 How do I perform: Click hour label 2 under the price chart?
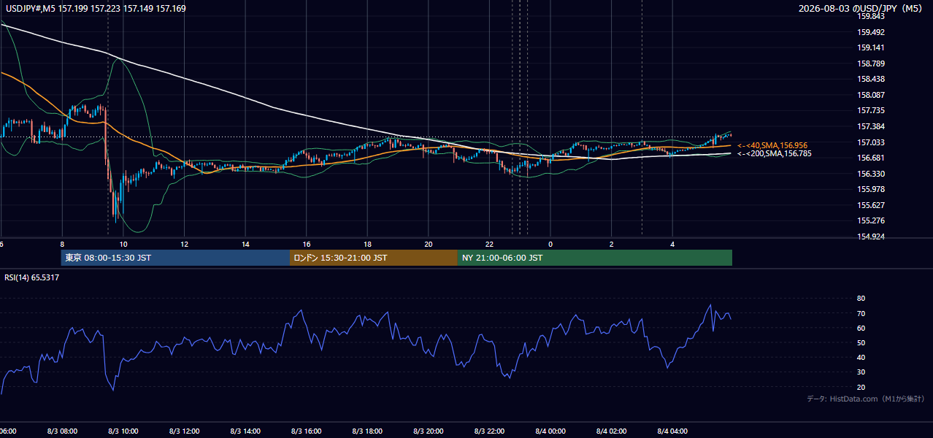click(612, 244)
